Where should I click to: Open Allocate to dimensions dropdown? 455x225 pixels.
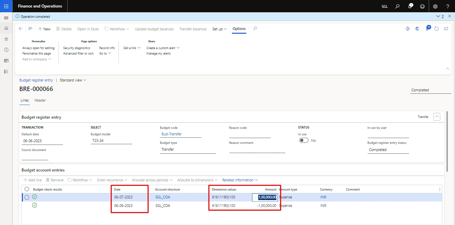[197, 180]
